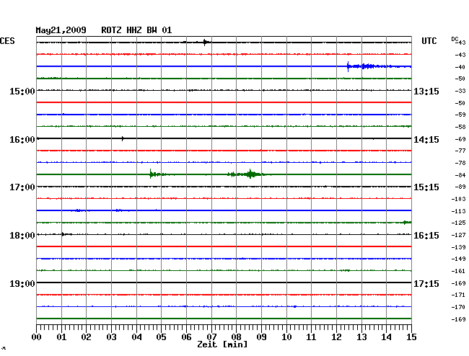469x356 pixels.
Task: Select minute 06 on the time axis
Action: click(x=186, y=337)
